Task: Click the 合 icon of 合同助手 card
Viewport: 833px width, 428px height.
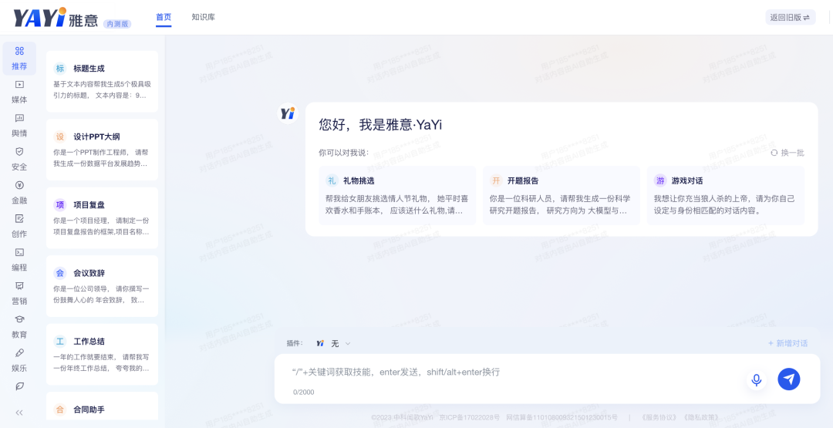Action: [x=60, y=409]
